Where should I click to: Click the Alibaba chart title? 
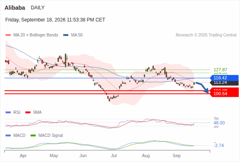click(x=15, y=8)
